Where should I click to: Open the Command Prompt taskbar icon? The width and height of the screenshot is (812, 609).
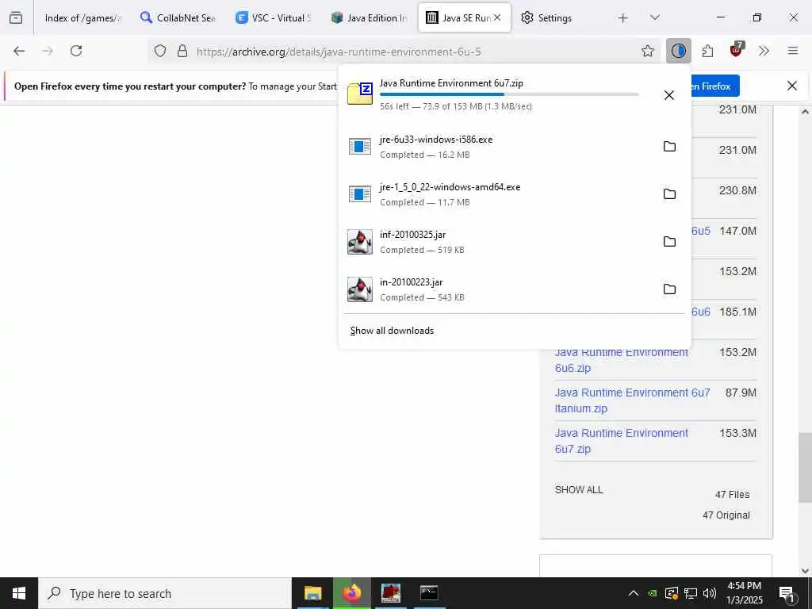pos(429,593)
